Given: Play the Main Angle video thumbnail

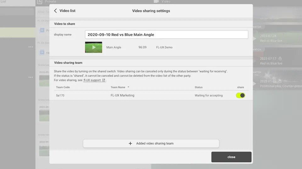Looking at the screenshot, I should pyautogui.click(x=94, y=47).
